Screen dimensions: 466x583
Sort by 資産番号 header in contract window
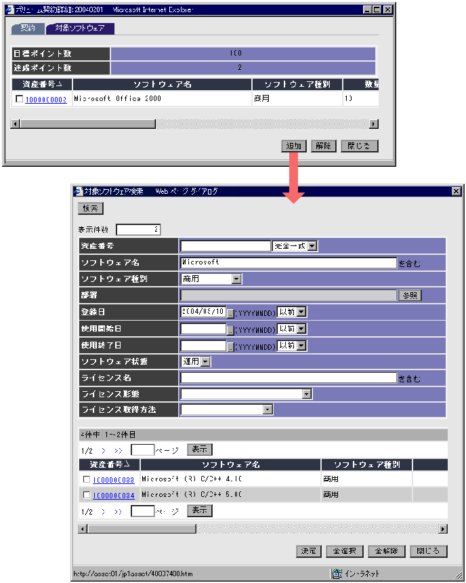pyautogui.click(x=42, y=84)
